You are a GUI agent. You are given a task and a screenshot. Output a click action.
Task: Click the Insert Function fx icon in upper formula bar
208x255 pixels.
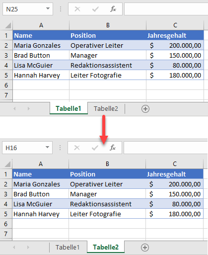coord(113,9)
